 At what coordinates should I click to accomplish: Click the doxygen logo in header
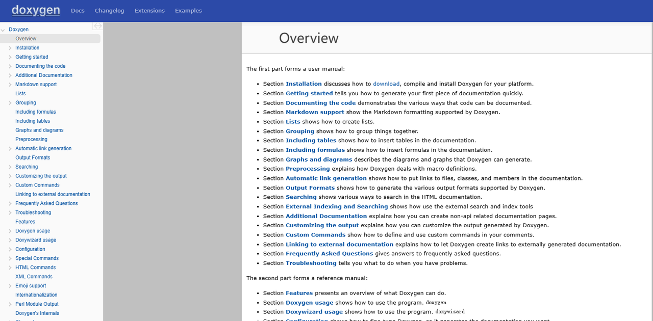point(36,10)
